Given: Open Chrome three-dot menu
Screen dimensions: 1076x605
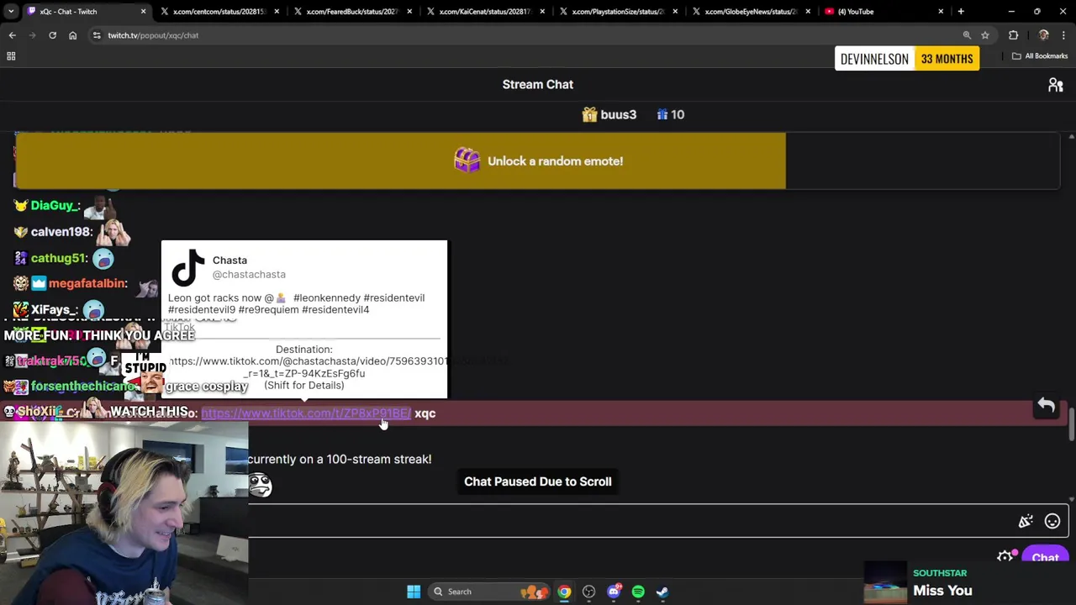Looking at the screenshot, I should (x=1063, y=35).
